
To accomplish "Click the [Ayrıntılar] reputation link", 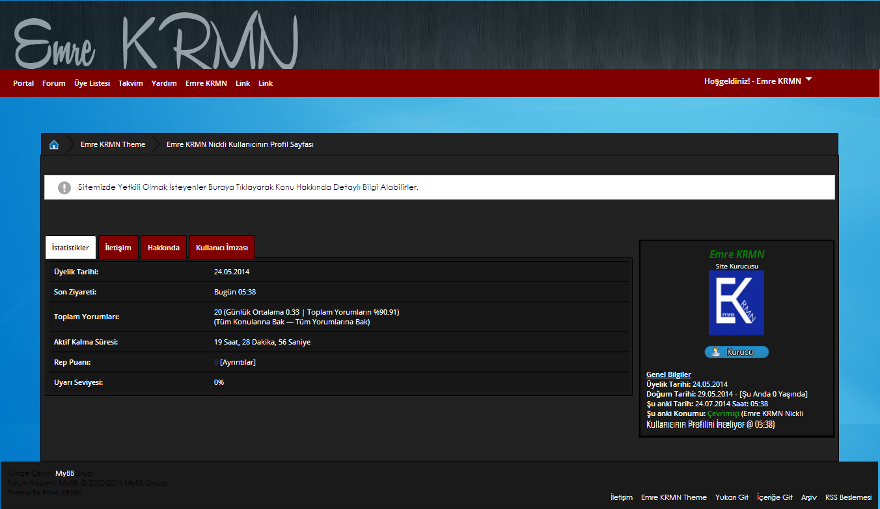I will pyautogui.click(x=238, y=362).
